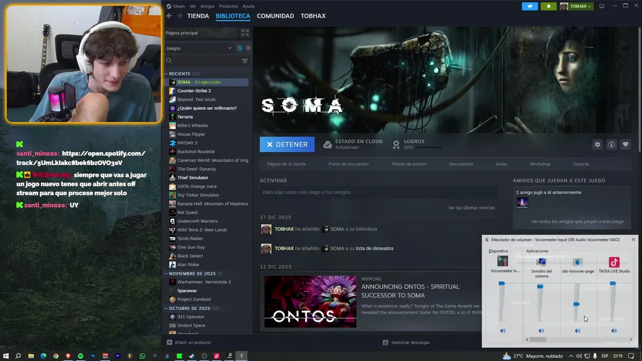The image size is (642, 361).
Task: Click Ver las últimas noticias
Action: [x=471, y=208]
